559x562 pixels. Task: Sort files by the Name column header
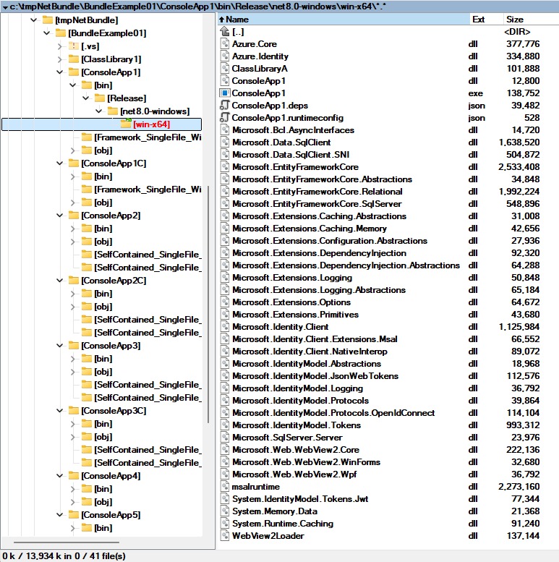(343, 20)
